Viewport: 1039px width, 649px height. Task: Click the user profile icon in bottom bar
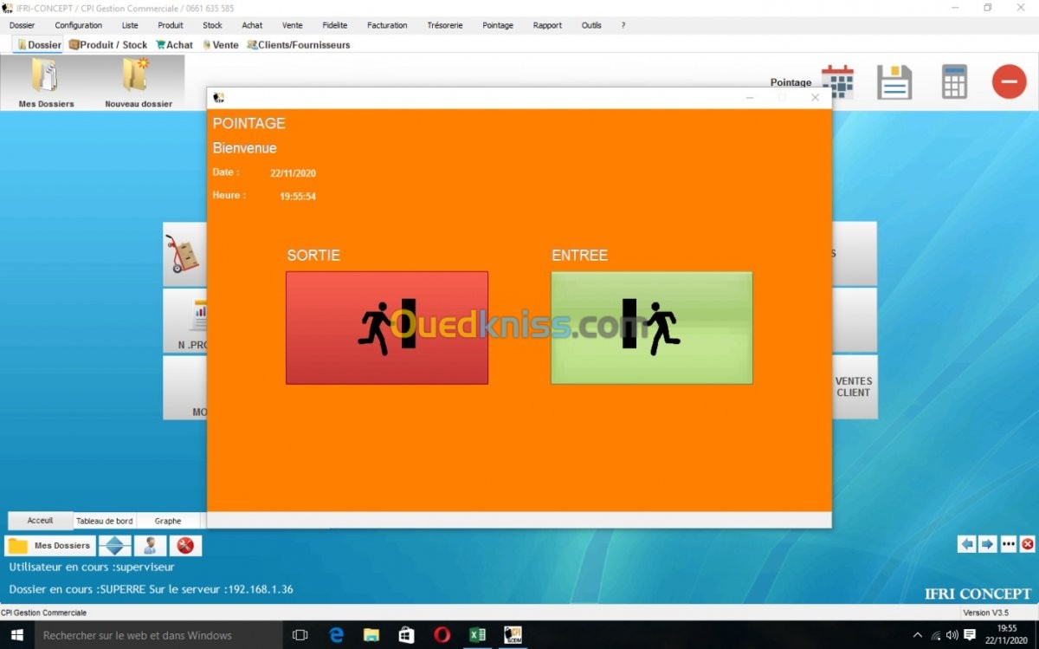[150, 546]
